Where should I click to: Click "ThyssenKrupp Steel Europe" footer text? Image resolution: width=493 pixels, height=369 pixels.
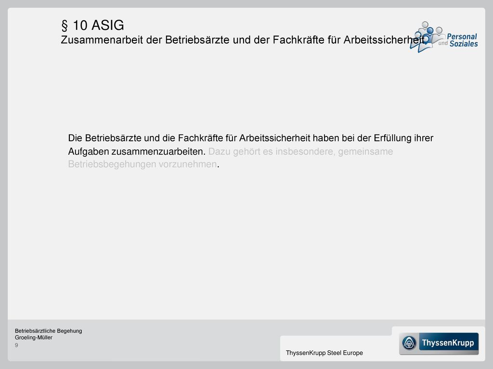coord(324,353)
